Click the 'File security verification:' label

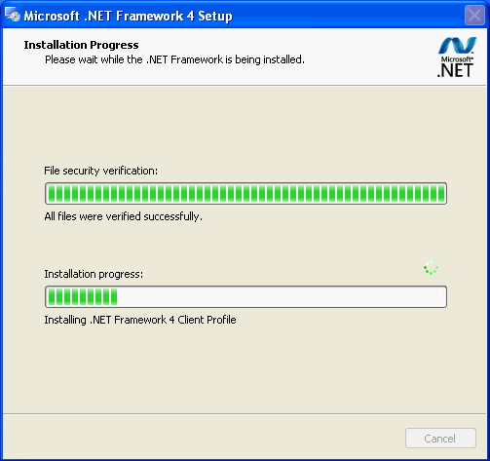tap(101, 171)
